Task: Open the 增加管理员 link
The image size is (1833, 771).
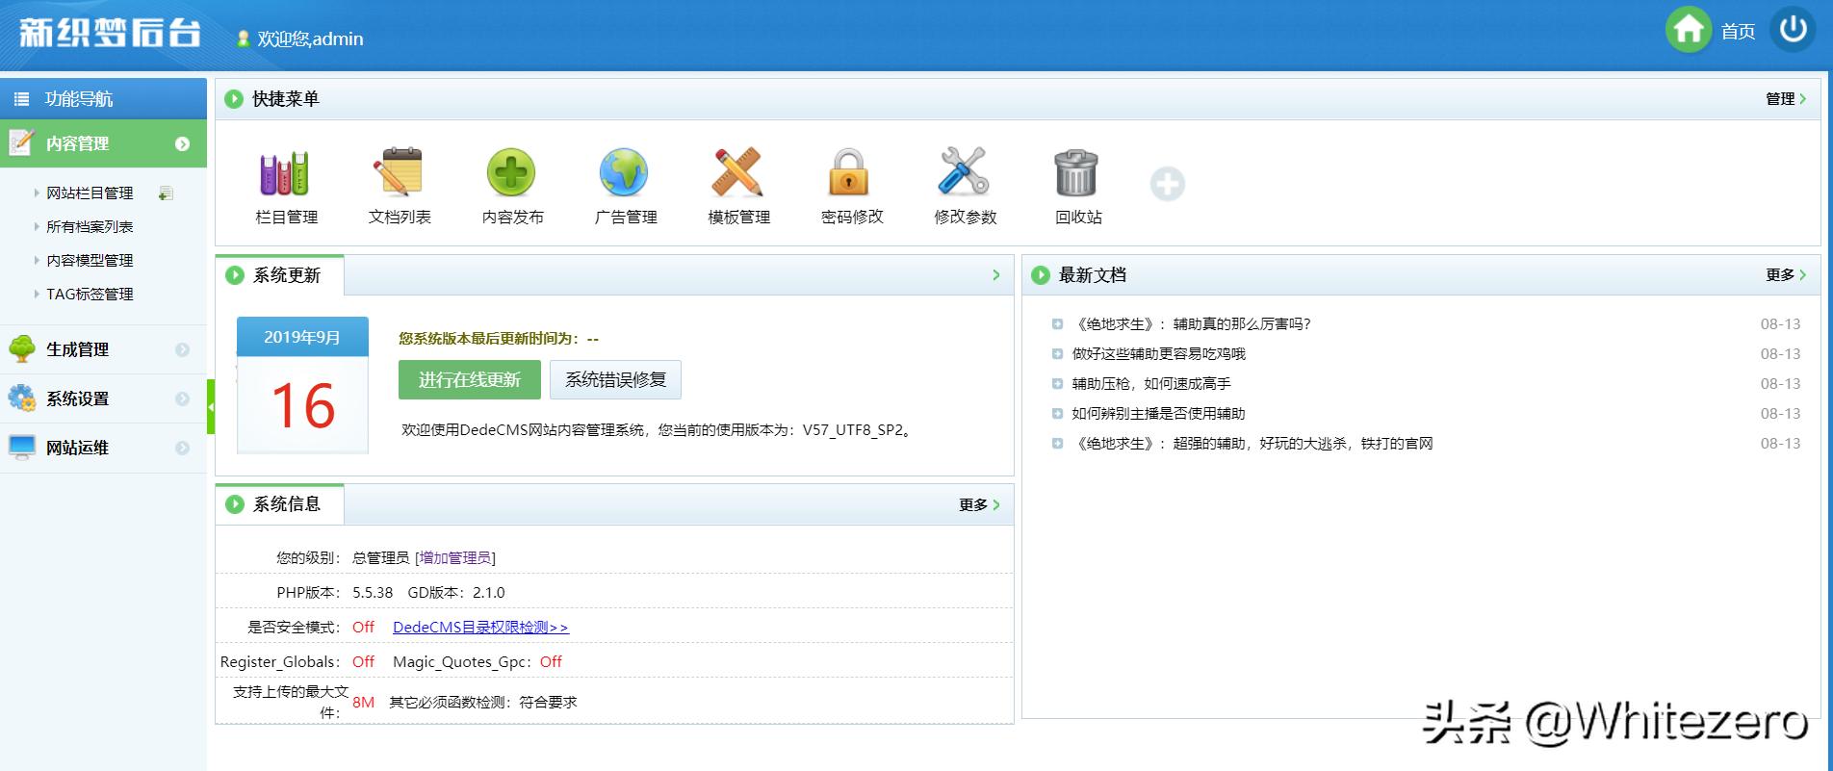Action: tap(455, 557)
